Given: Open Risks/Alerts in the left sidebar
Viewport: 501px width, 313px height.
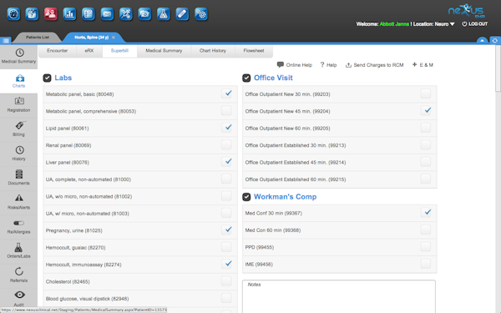Looking at the screenshot, I should coord(19,203).
